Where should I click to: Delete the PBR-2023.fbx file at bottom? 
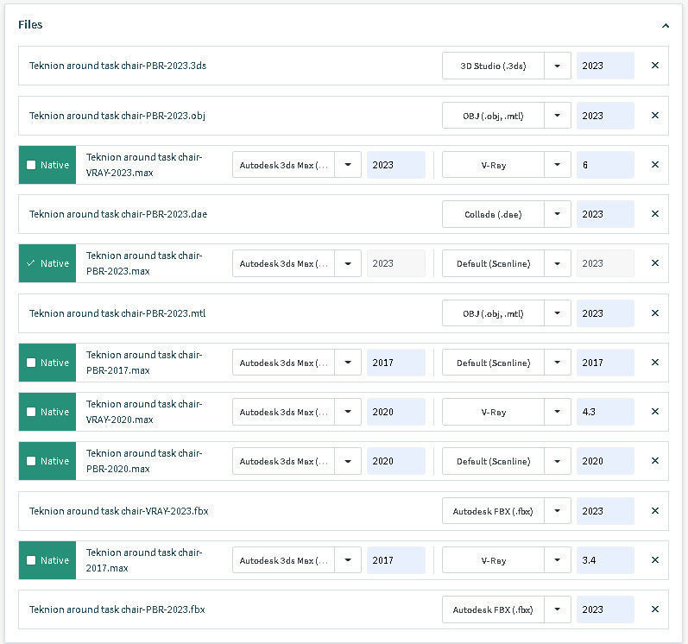(x=654, y=609)
